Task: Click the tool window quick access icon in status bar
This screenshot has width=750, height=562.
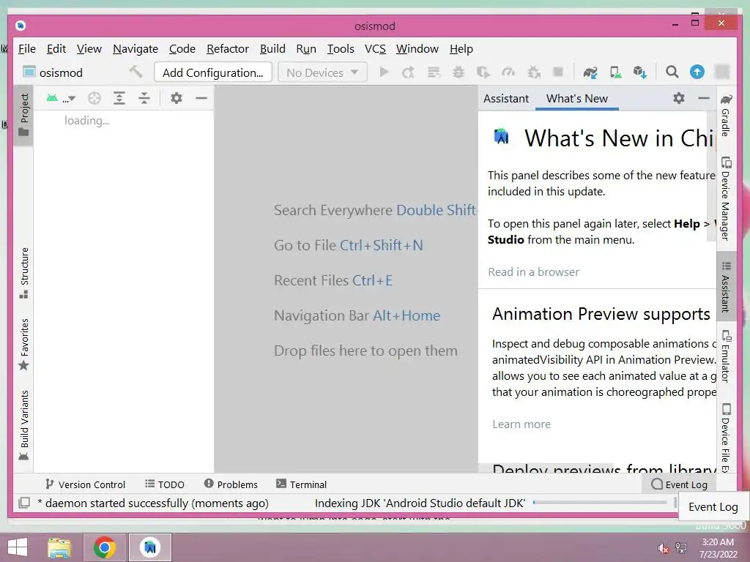Action: [x=24, y=503]
